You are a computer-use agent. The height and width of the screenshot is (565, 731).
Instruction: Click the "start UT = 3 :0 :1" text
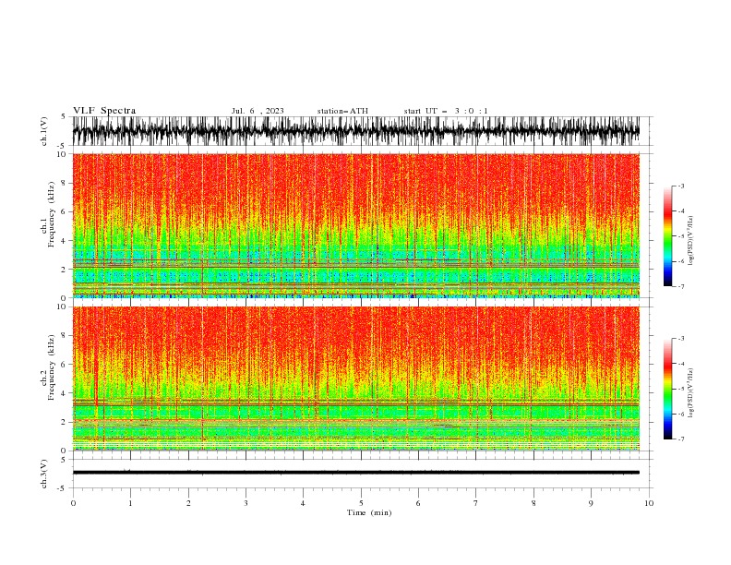point(446,111)
